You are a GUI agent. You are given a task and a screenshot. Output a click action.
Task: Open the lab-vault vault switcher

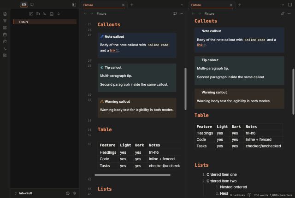click(24, 193)
